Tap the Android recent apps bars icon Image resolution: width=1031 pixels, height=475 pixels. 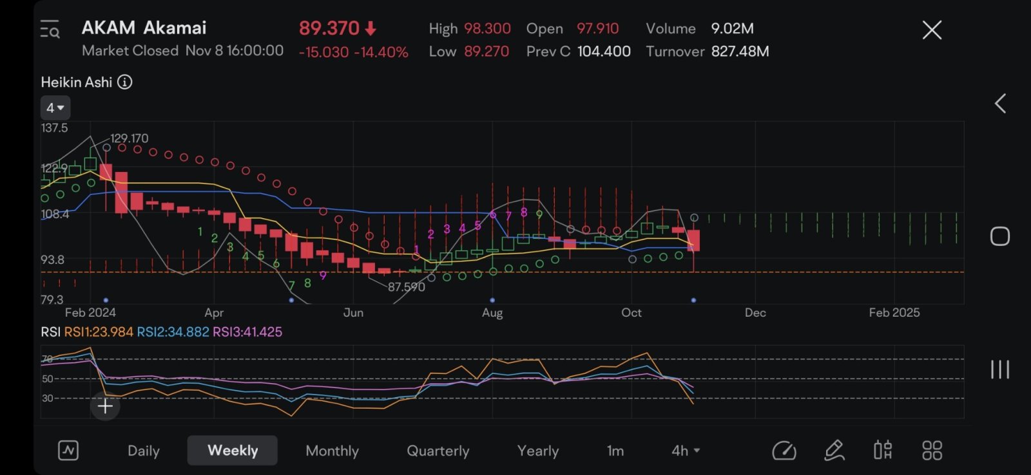click(1000, 369)
